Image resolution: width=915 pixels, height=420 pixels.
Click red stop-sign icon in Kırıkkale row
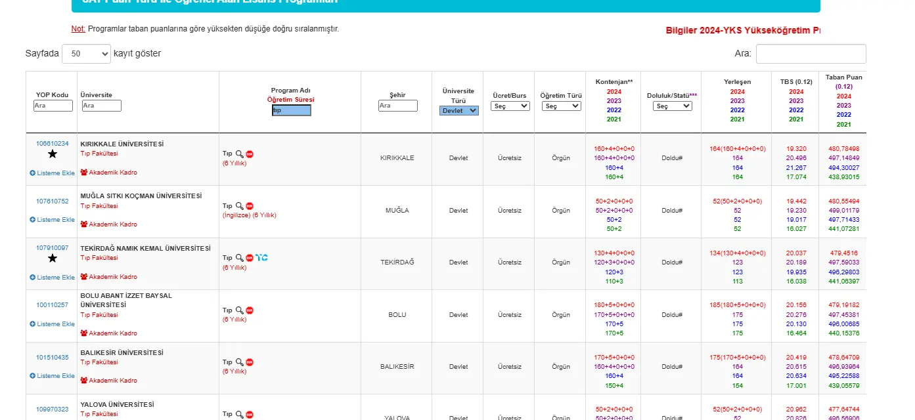click(250, 154)
